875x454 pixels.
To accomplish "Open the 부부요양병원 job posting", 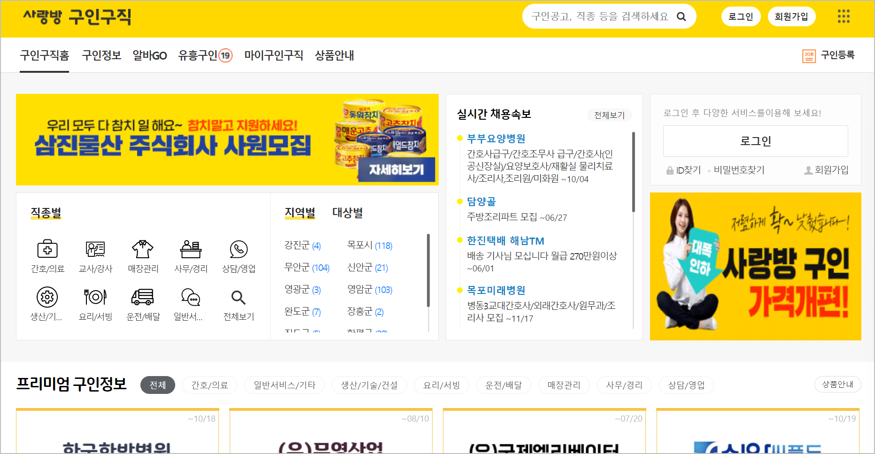I will pyautogui.click(x=496, y=139).
